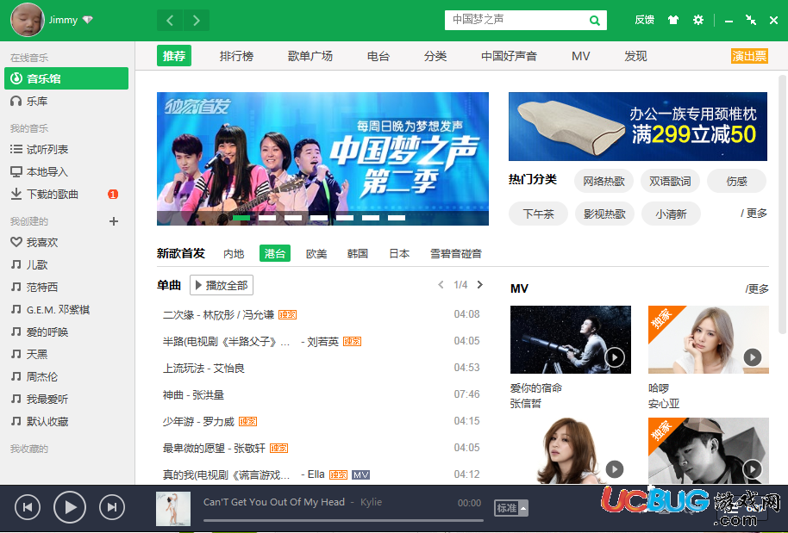Select 网络热歌 category
This screenshot has height=533, width=788.
click(x=604, y=181)
